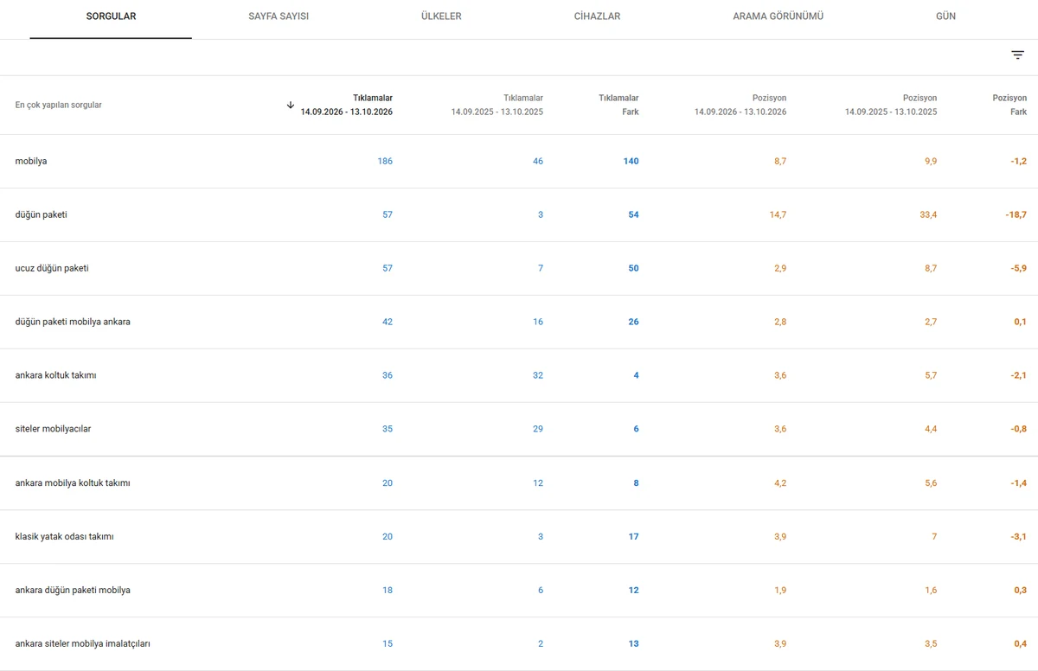Screen dimensions: 1038x671
Task: Switch to the SORGULAR tab
Action: click(111, 16)
